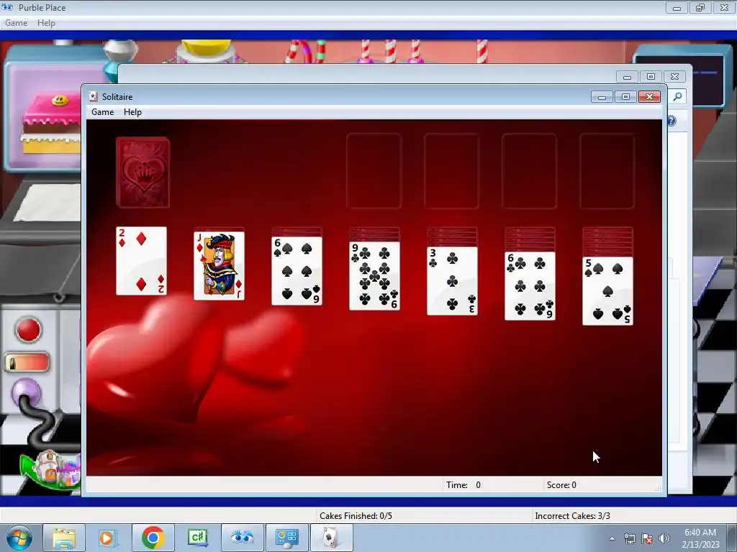This screenshot has width=737, height=552.
Task: Click the Score: 0 status text
Action: (561, 485)
